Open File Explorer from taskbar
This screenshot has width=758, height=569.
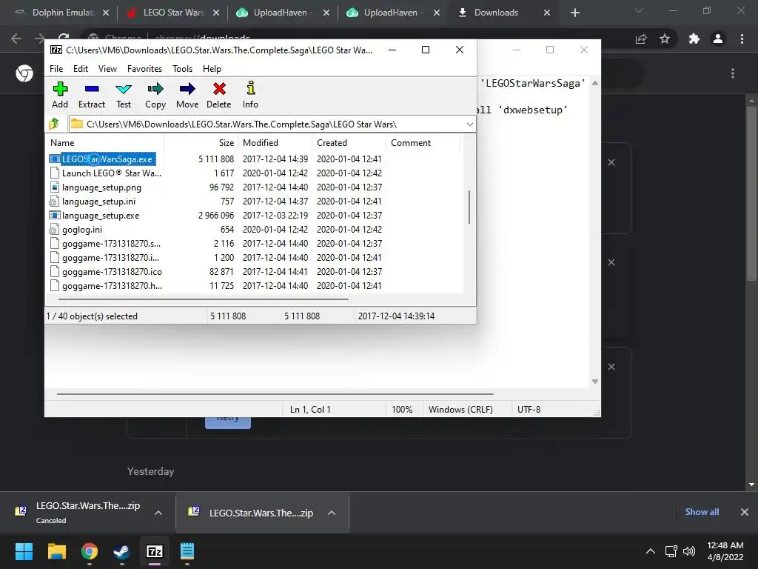tap(56, 551)
